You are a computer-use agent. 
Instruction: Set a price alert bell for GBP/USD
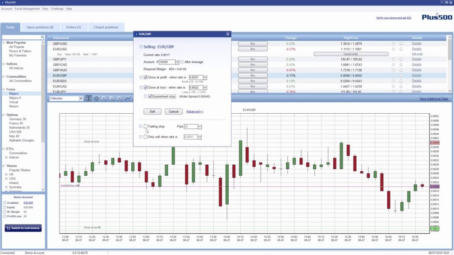click(401, 44)
